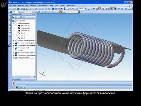The width and height of the screenshot is (141, 106).
Task: Cut selection with scissors icon
Action: pos(31,9)
